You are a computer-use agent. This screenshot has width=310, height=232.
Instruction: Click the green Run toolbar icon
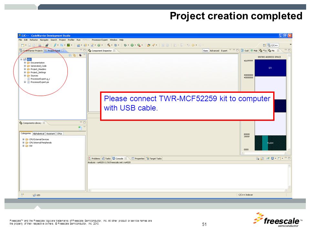(x=132, y=45)
